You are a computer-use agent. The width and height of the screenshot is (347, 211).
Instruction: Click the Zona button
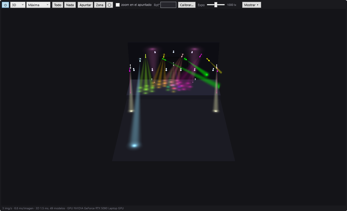tap(100, 5)
